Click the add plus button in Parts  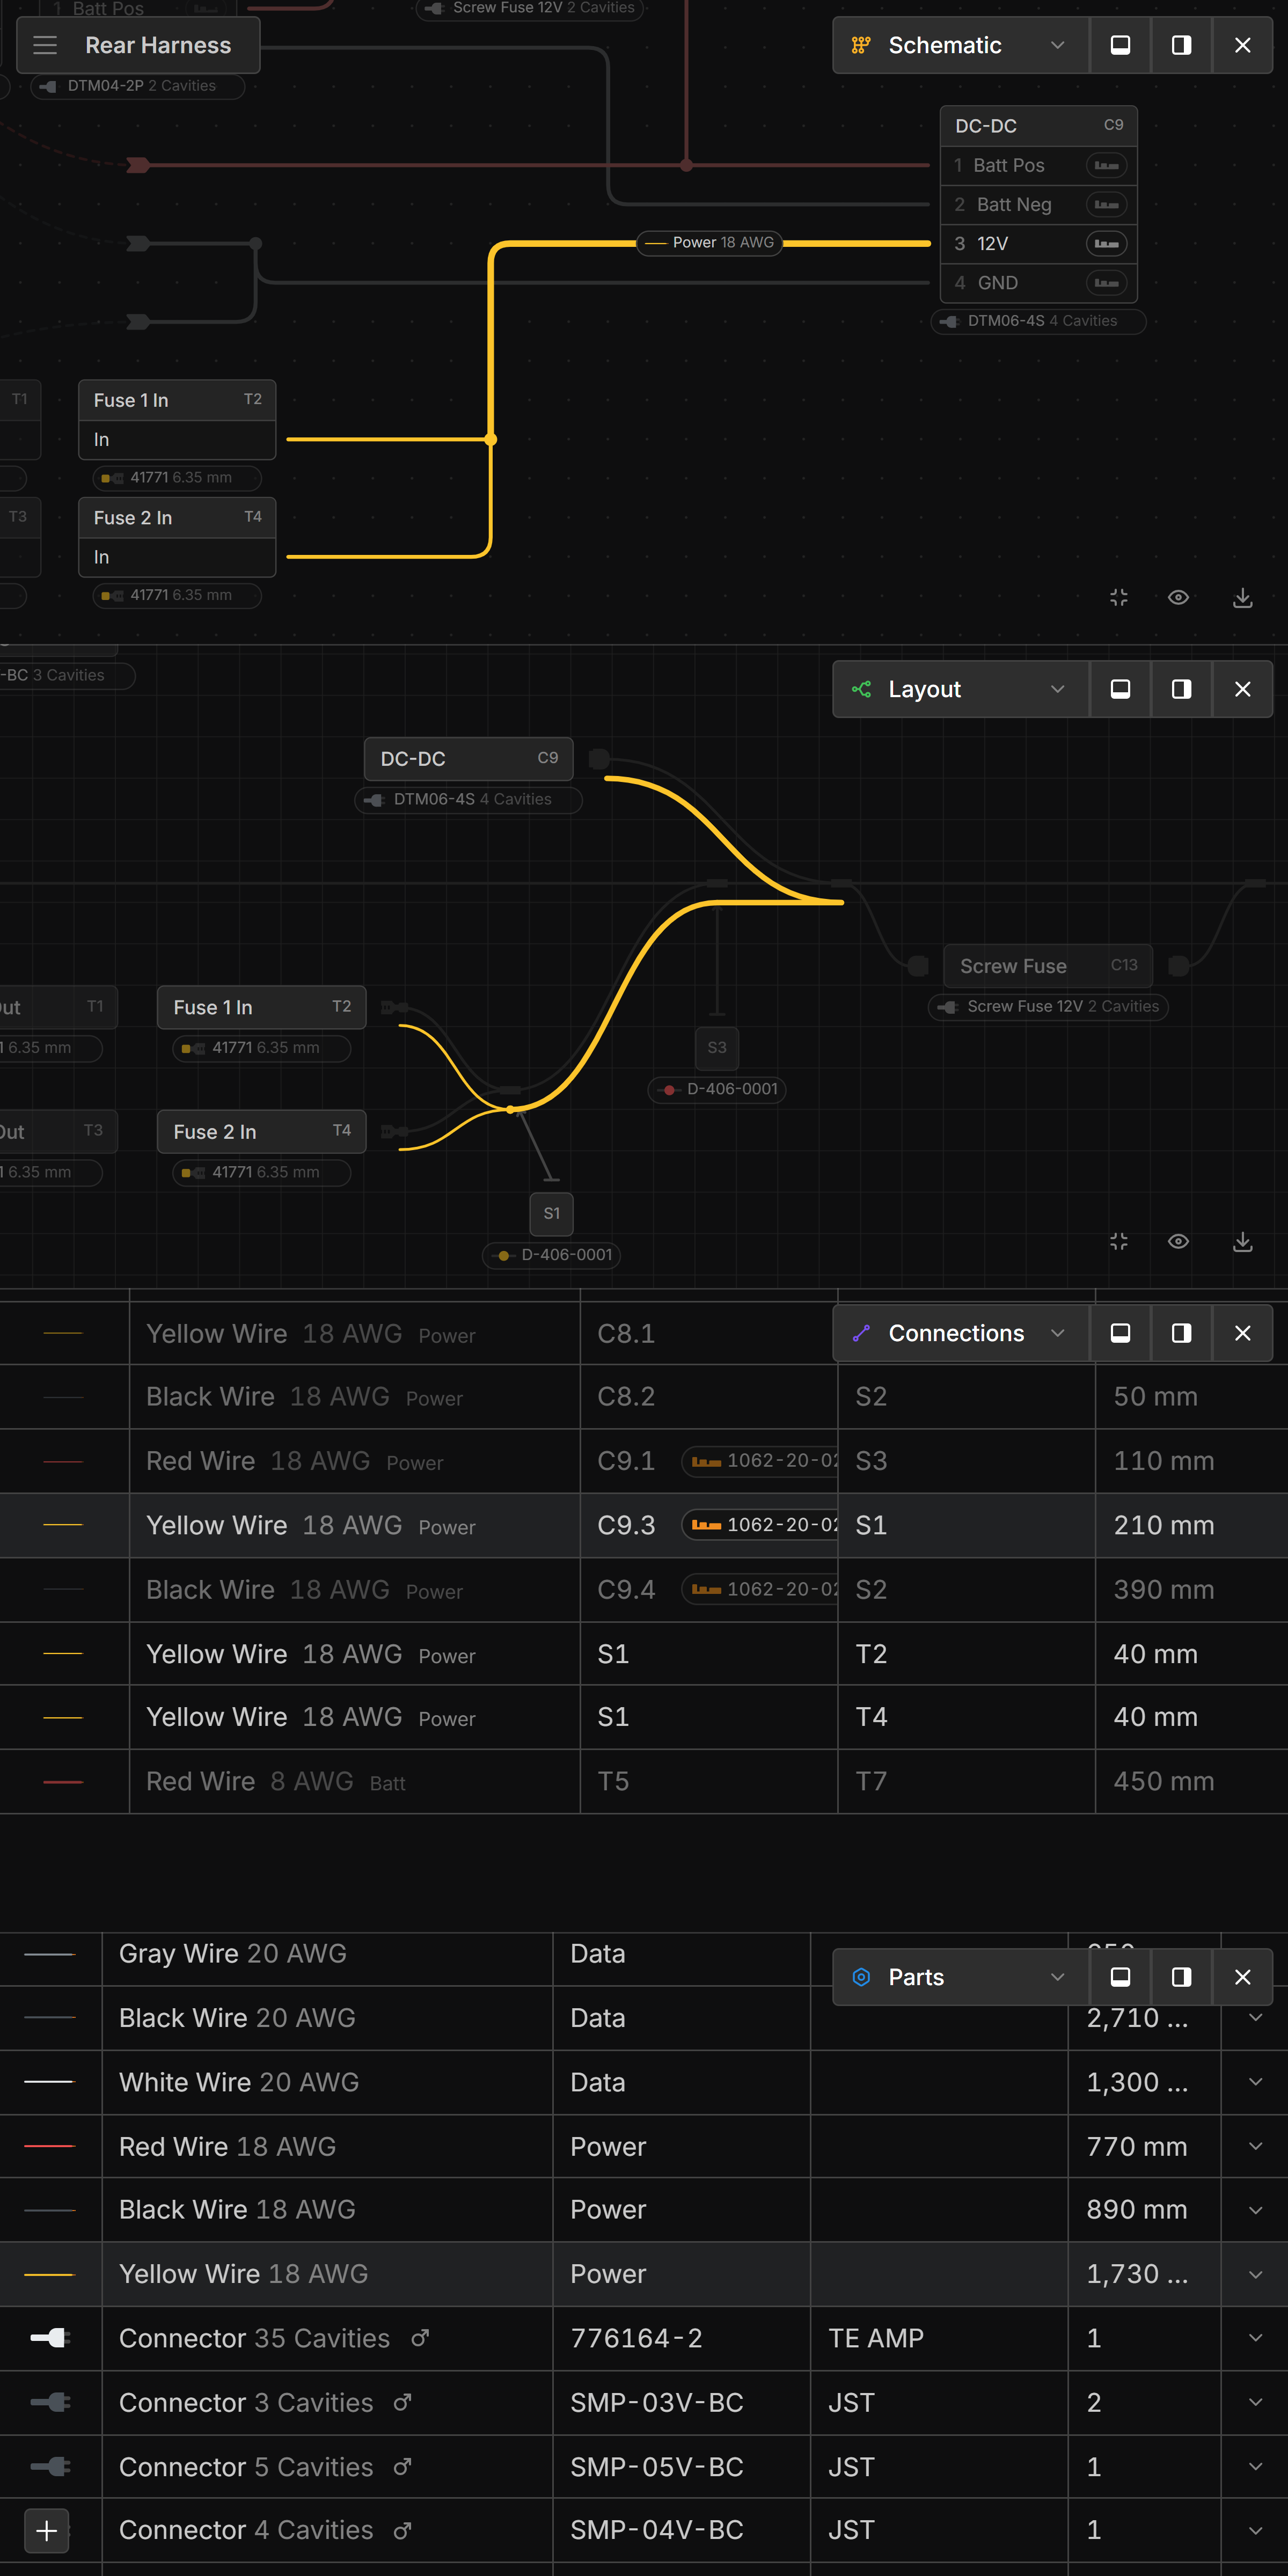(46, 2530)
